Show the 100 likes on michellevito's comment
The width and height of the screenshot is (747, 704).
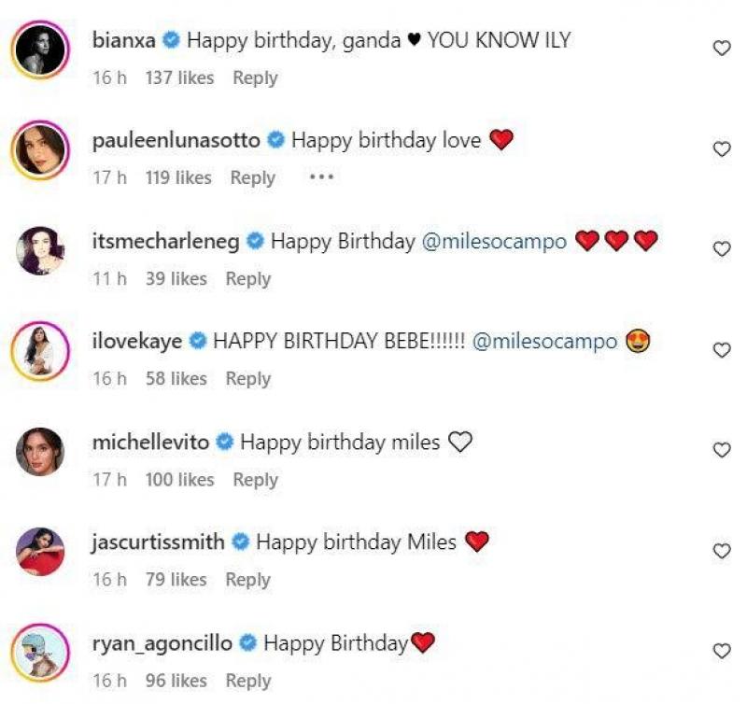click(x=179, y=480)
